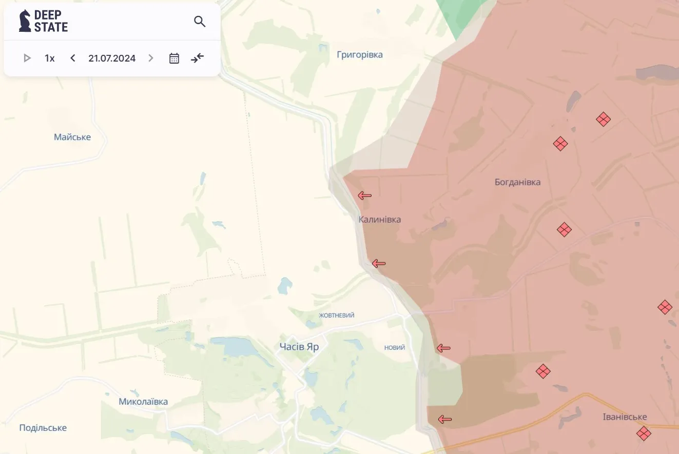Click attack arrow south of Калинівка label
This screenshot has height=454, width=679.
pyautogui.click(x=379, y=264)
